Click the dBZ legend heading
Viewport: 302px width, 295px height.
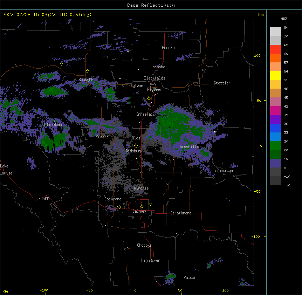point(284,19)
